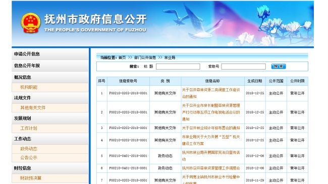The width and height of the screenshot is (328, 184).
Task: Open 信息公开年报 sidebar item
Action: (x=50, y=66)
